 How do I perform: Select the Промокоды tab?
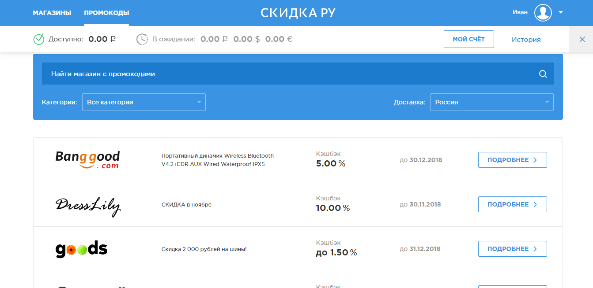click(x=106, y=13)
